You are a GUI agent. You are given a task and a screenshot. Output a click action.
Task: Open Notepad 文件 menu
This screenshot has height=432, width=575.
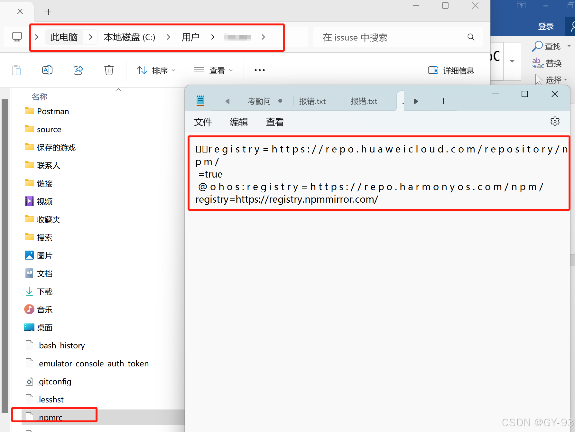[203, 122]
